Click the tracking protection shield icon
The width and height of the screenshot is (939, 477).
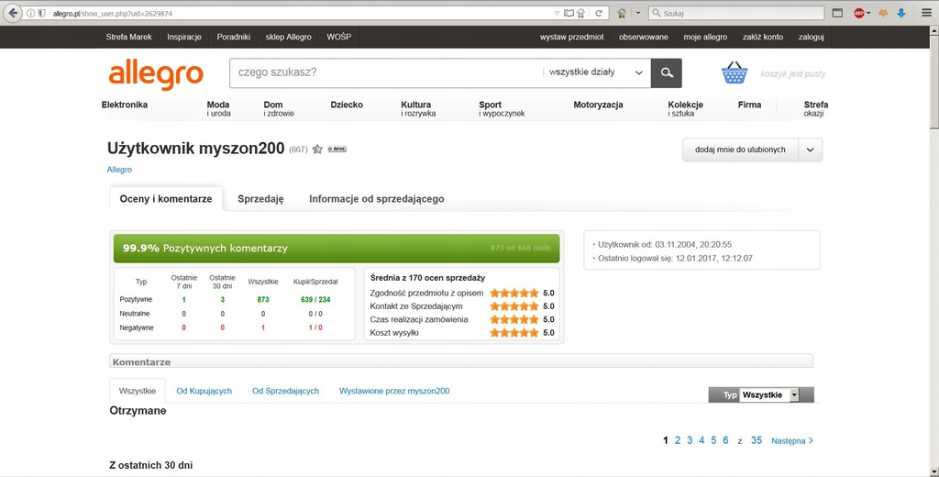pos(41,13)
